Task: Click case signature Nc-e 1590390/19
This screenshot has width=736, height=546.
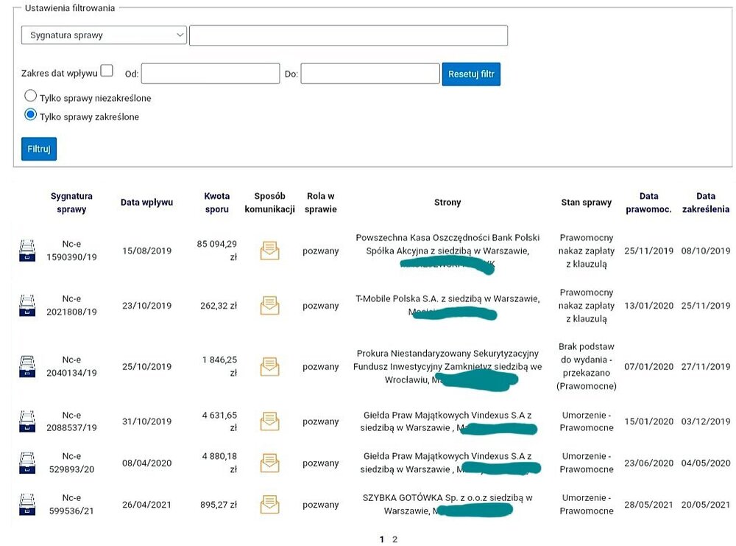Action: pyautogui.click(x=71, y=251)
